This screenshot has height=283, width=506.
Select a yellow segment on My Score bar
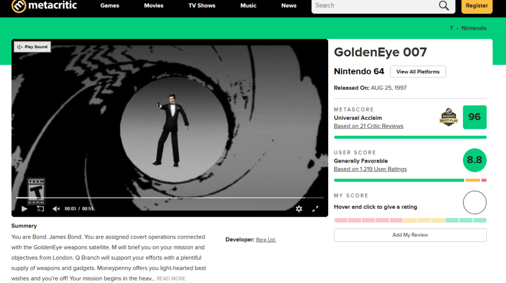[424, 220]
